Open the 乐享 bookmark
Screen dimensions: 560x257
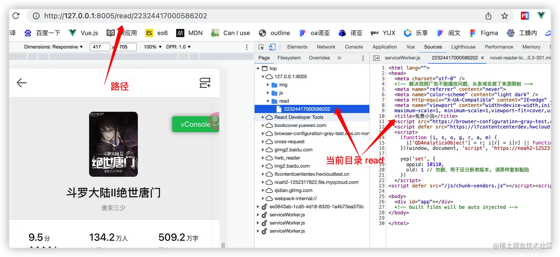[416, 33]
